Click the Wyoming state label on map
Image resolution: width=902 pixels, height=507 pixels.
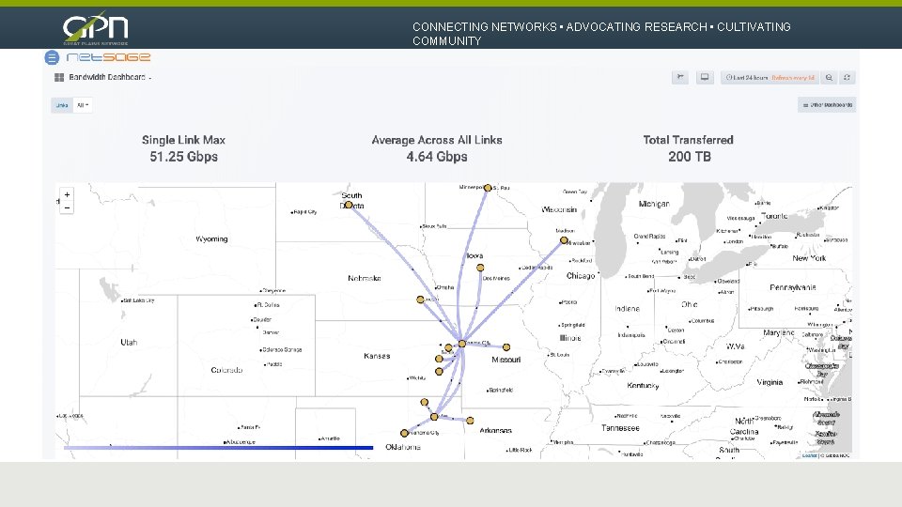point(211,239)
